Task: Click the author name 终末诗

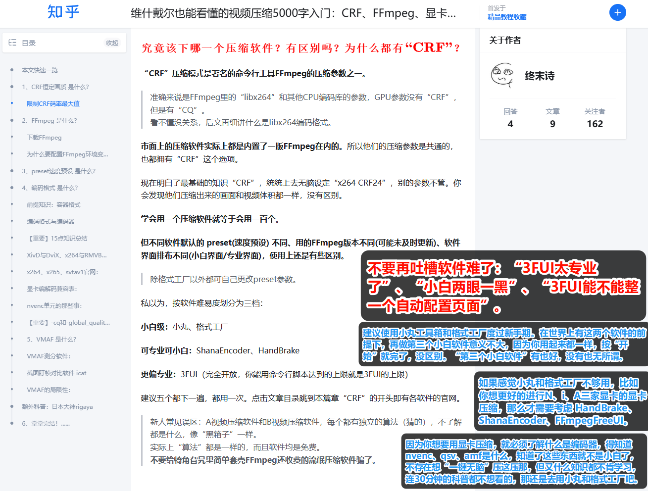Action: (x=539, y=76)
